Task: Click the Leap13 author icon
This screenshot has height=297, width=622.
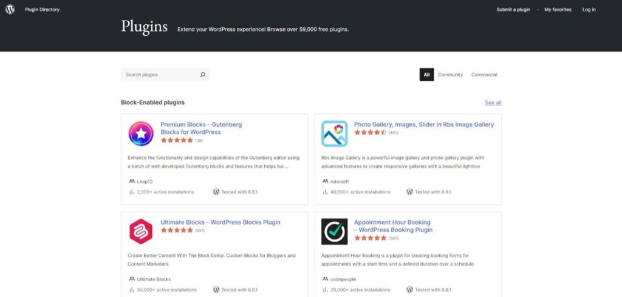Action: (x=132, y=181)
